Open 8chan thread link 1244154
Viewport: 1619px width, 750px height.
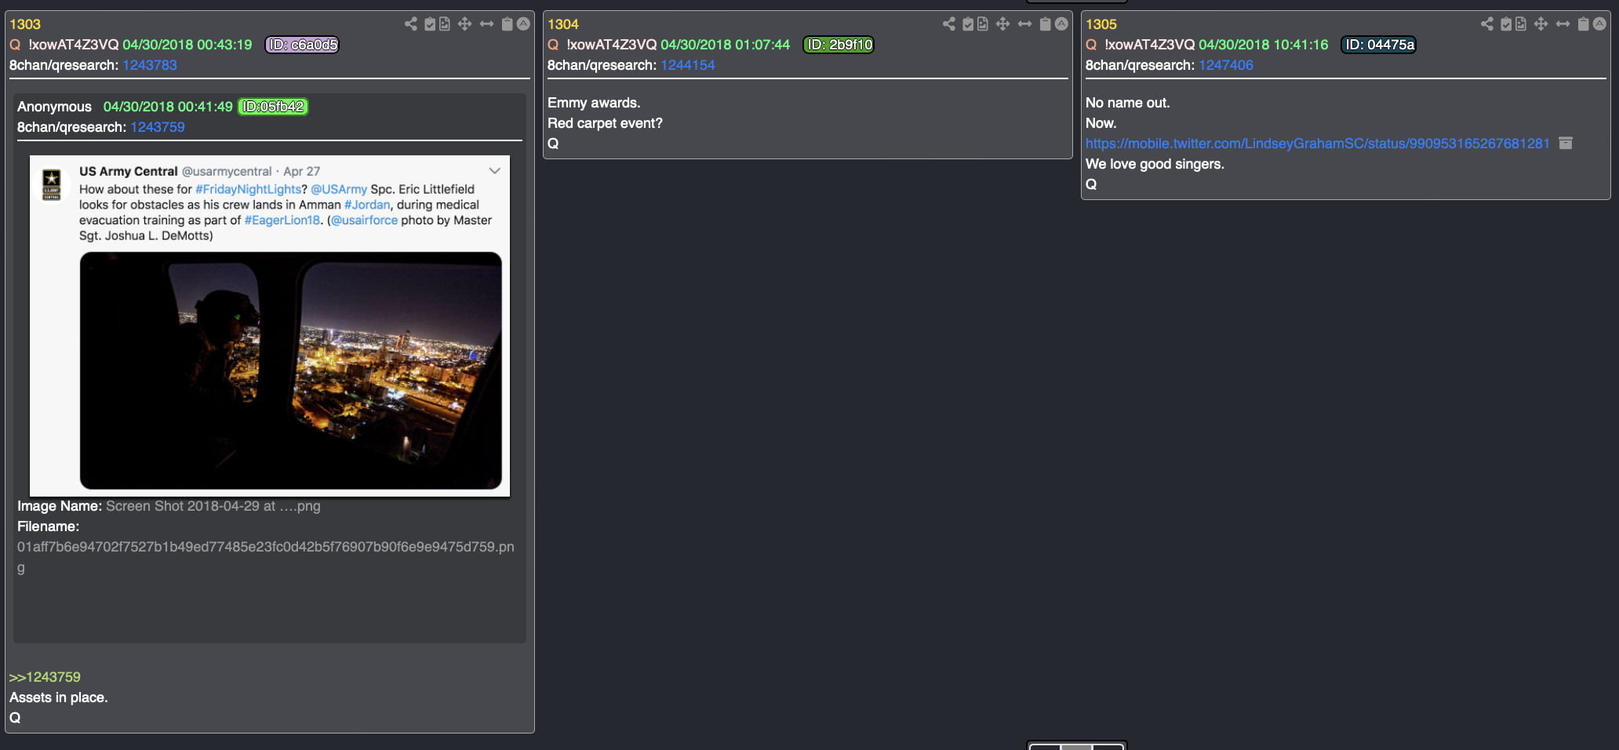click(x=688, y=65)
